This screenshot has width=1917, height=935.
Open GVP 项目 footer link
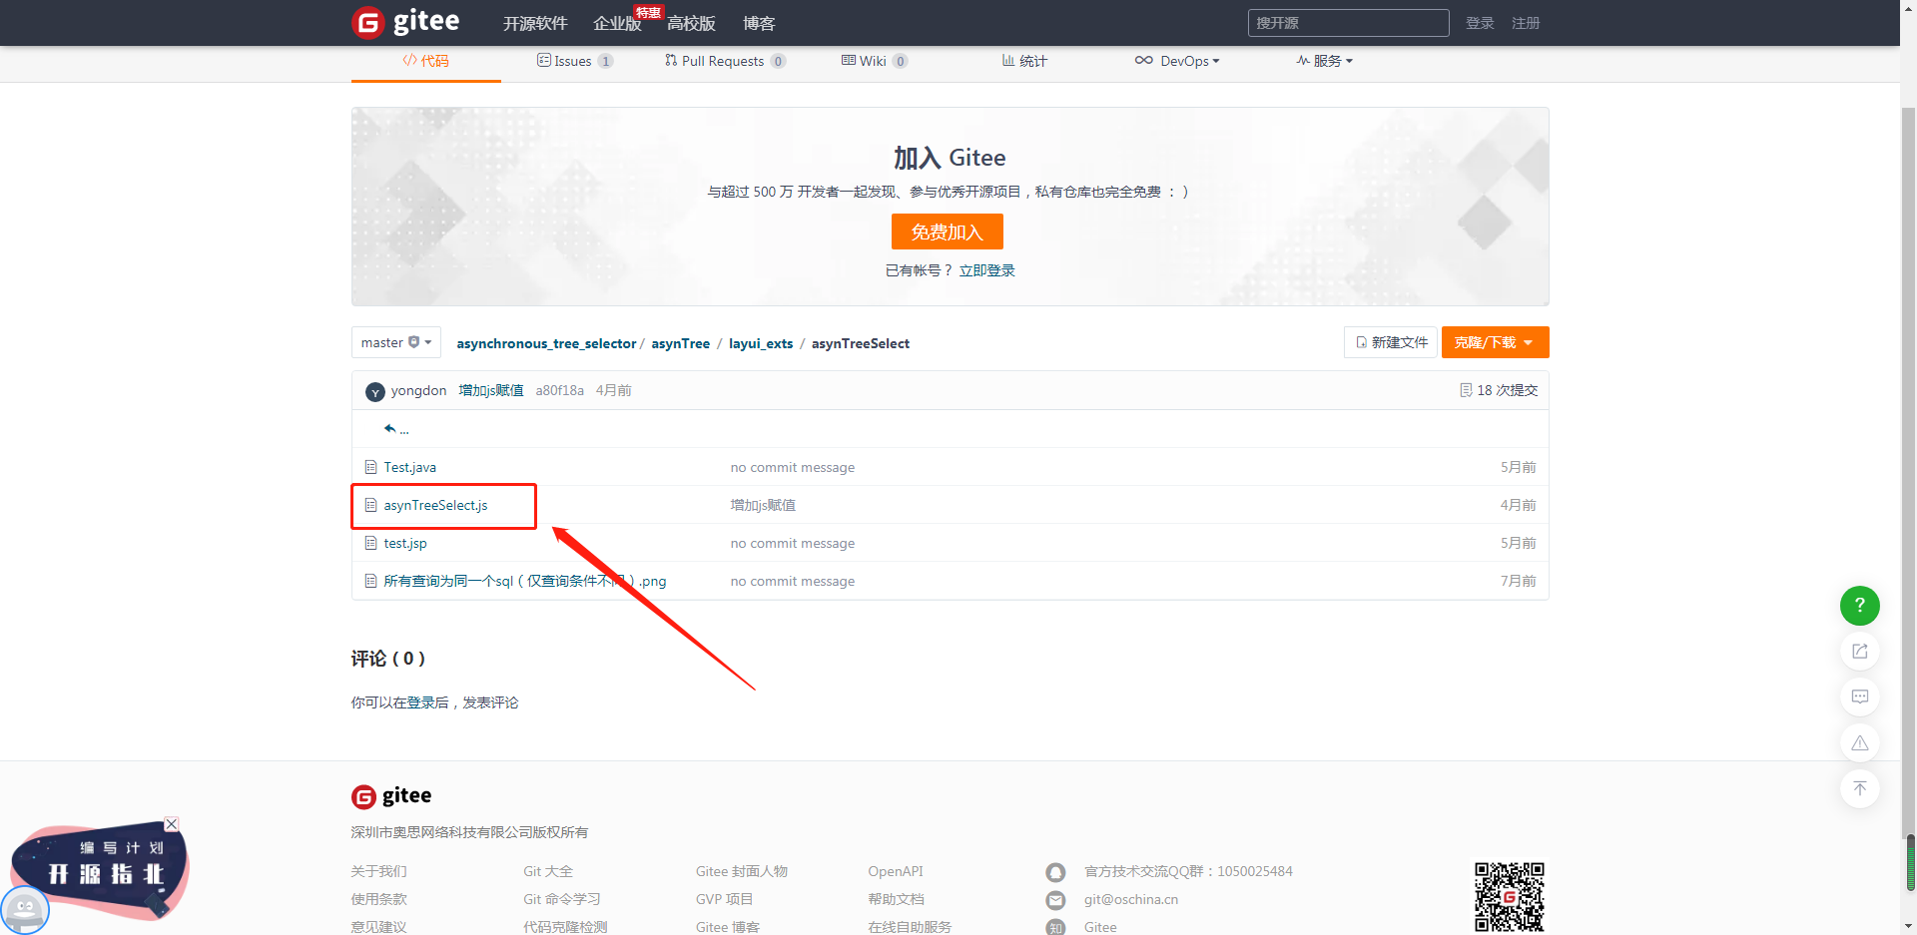[725, 899]
